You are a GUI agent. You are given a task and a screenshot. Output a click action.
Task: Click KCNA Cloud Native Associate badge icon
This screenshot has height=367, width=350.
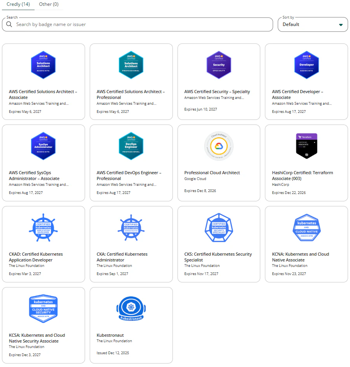pos(306,227)
